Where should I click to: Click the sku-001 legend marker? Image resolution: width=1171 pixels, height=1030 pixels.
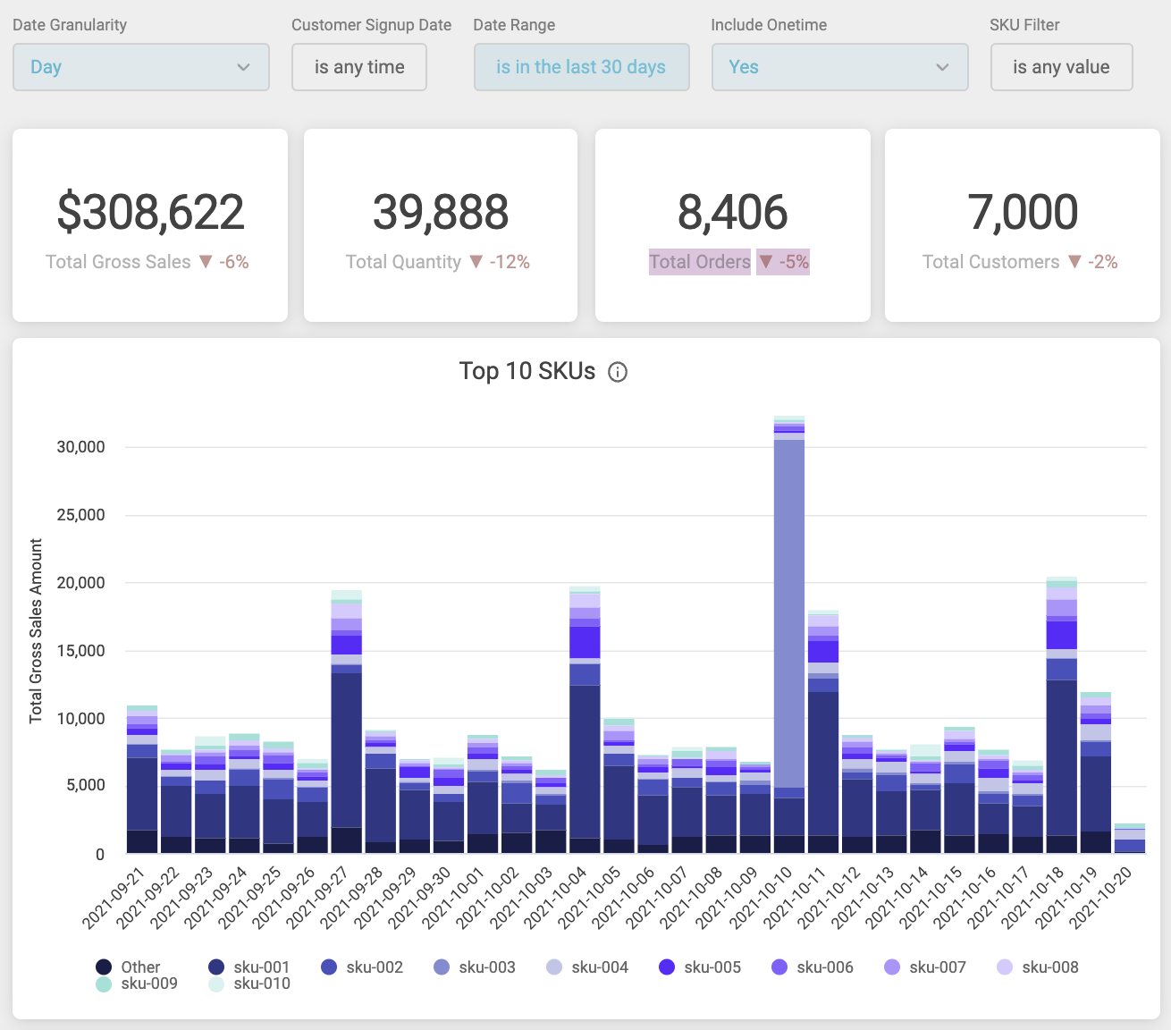click(215, 967)
